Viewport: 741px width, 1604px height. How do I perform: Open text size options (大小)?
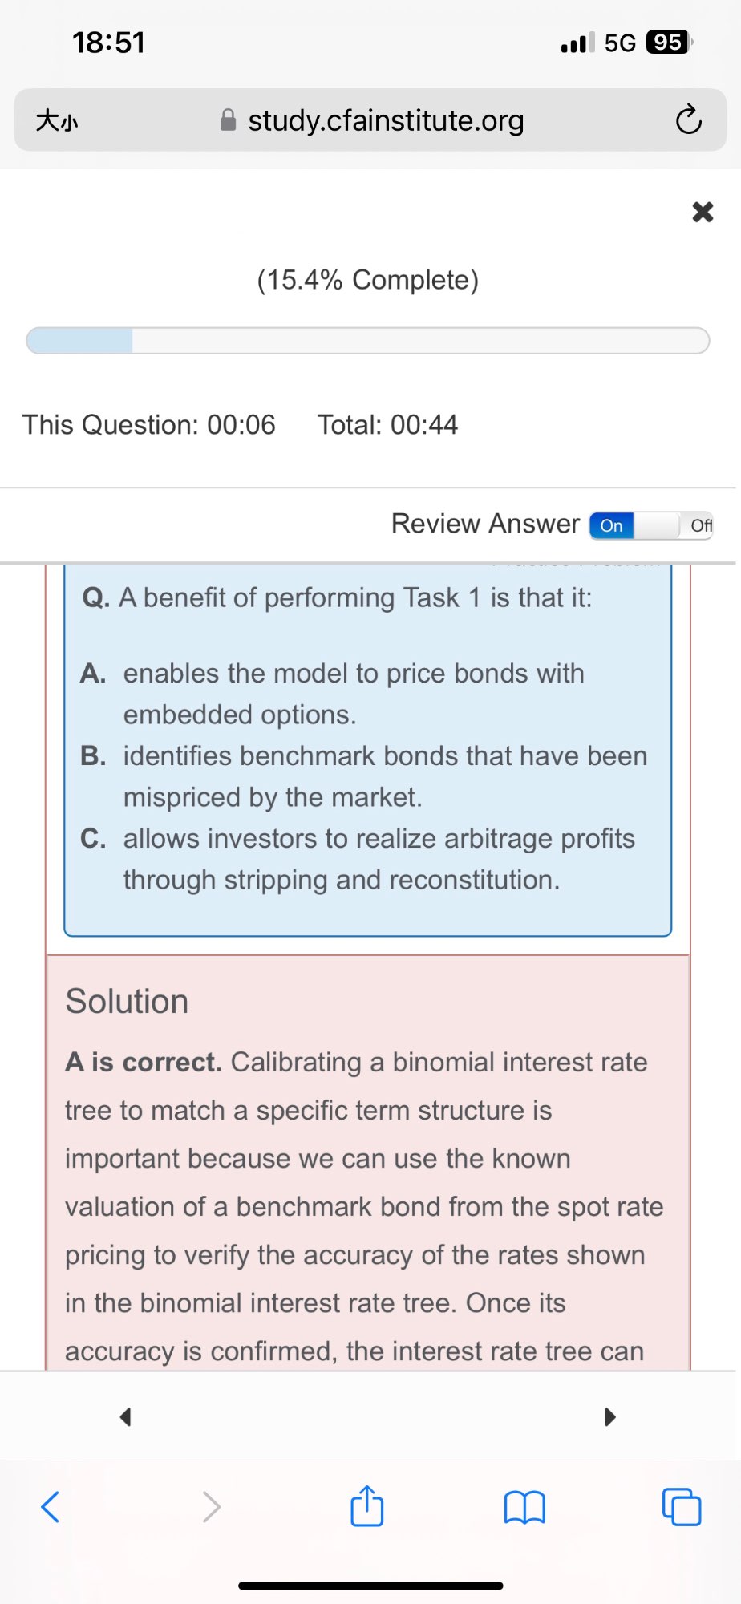click(57, 121)
